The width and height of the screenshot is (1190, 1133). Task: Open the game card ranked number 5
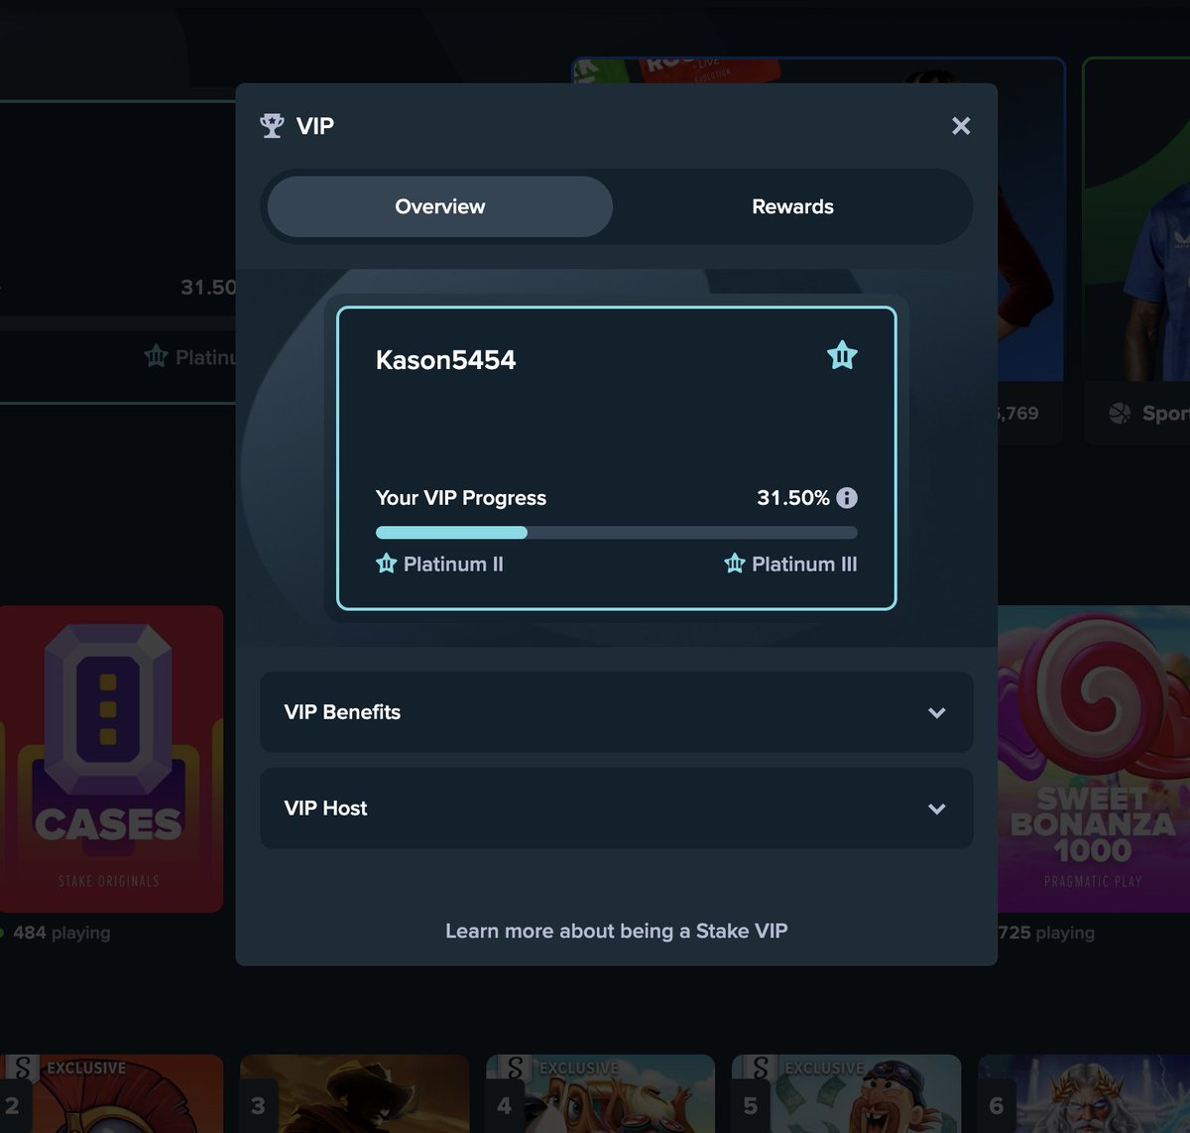pos(846,1093)
